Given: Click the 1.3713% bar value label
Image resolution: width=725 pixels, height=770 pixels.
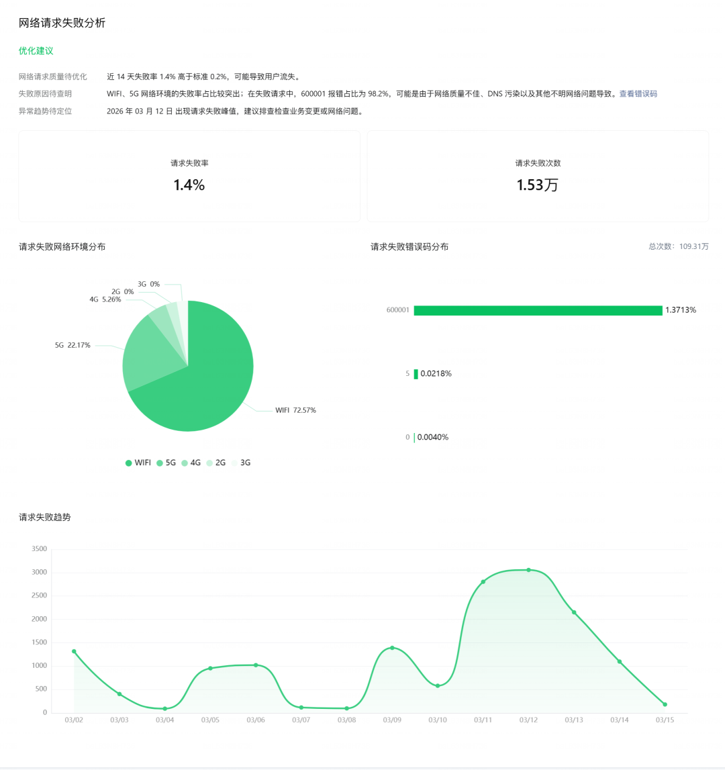Looking at the screenshot, I should pyautogui.click(x=681, y=310).
